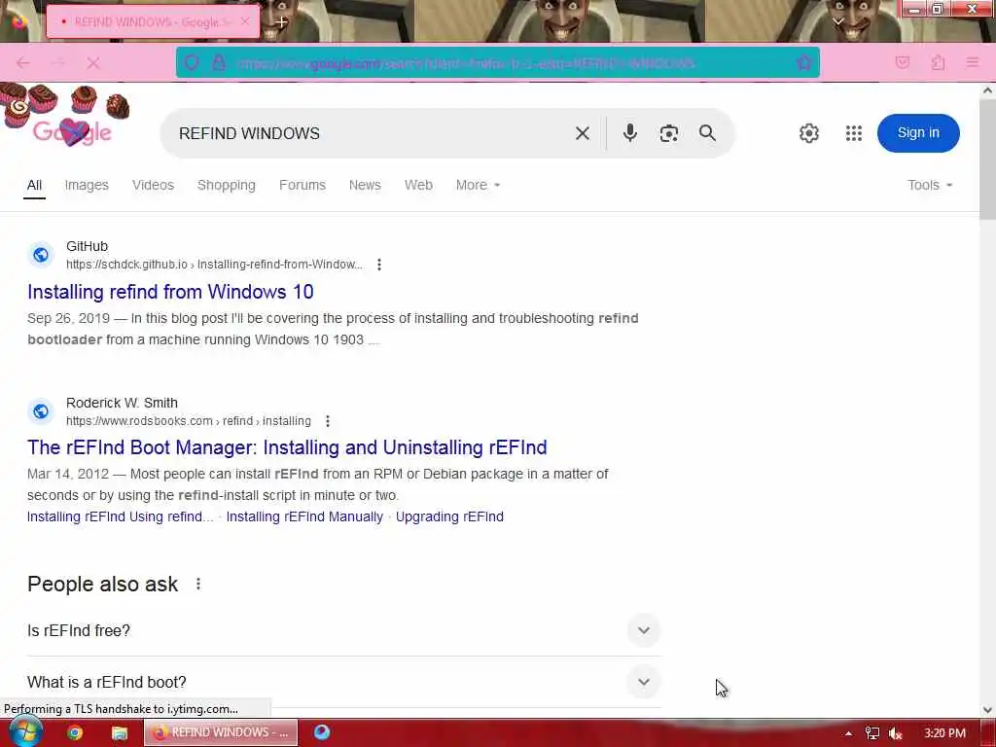996x747 pixels.
Task: Open the network tray icon
Action: [x=872, y=733]
